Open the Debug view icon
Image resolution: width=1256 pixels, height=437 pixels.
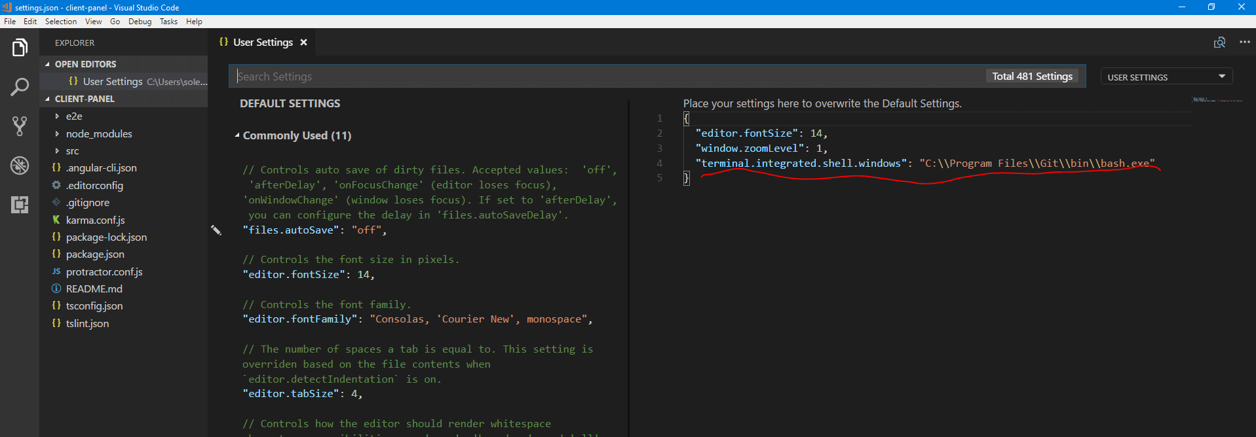click(x=20, y=166)
